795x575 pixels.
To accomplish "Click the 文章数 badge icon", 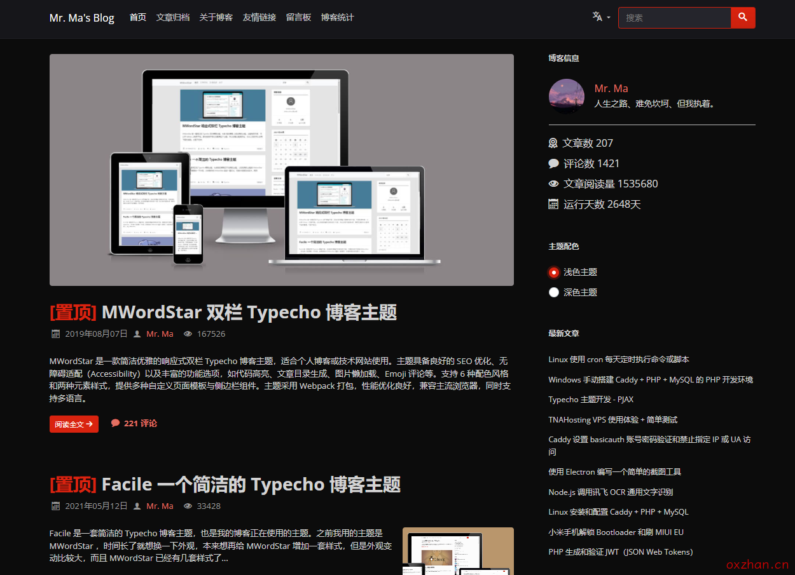I will coord(553,143).
